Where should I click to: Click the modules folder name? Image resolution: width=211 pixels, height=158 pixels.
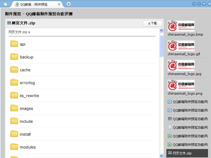coord(28,147)
